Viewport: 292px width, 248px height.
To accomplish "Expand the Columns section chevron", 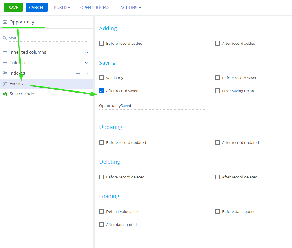I will (86, 63).
